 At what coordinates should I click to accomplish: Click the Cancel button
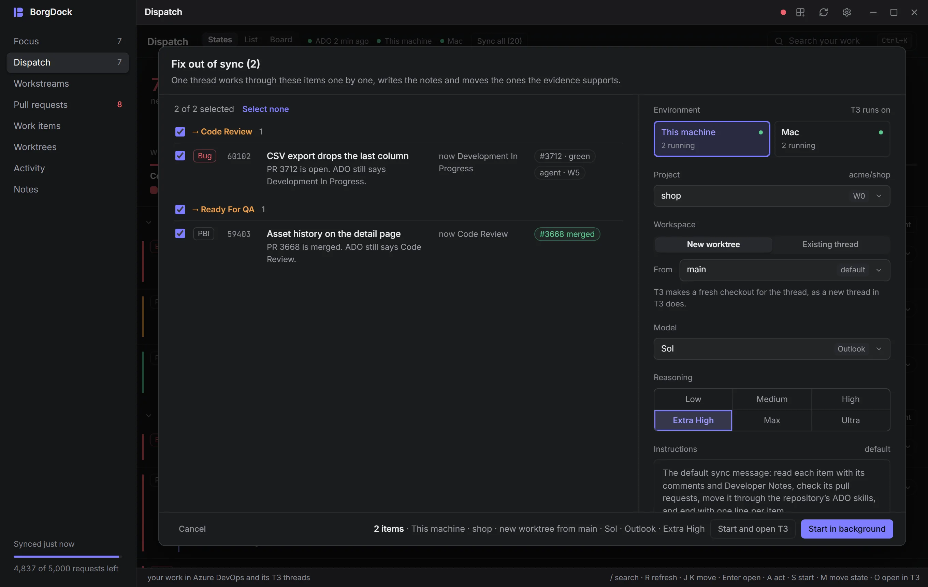coord(192,529)
